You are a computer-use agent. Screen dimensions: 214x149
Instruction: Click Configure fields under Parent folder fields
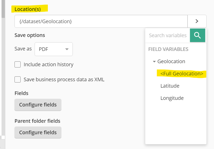pyautogui.click(x=38, y=132)
